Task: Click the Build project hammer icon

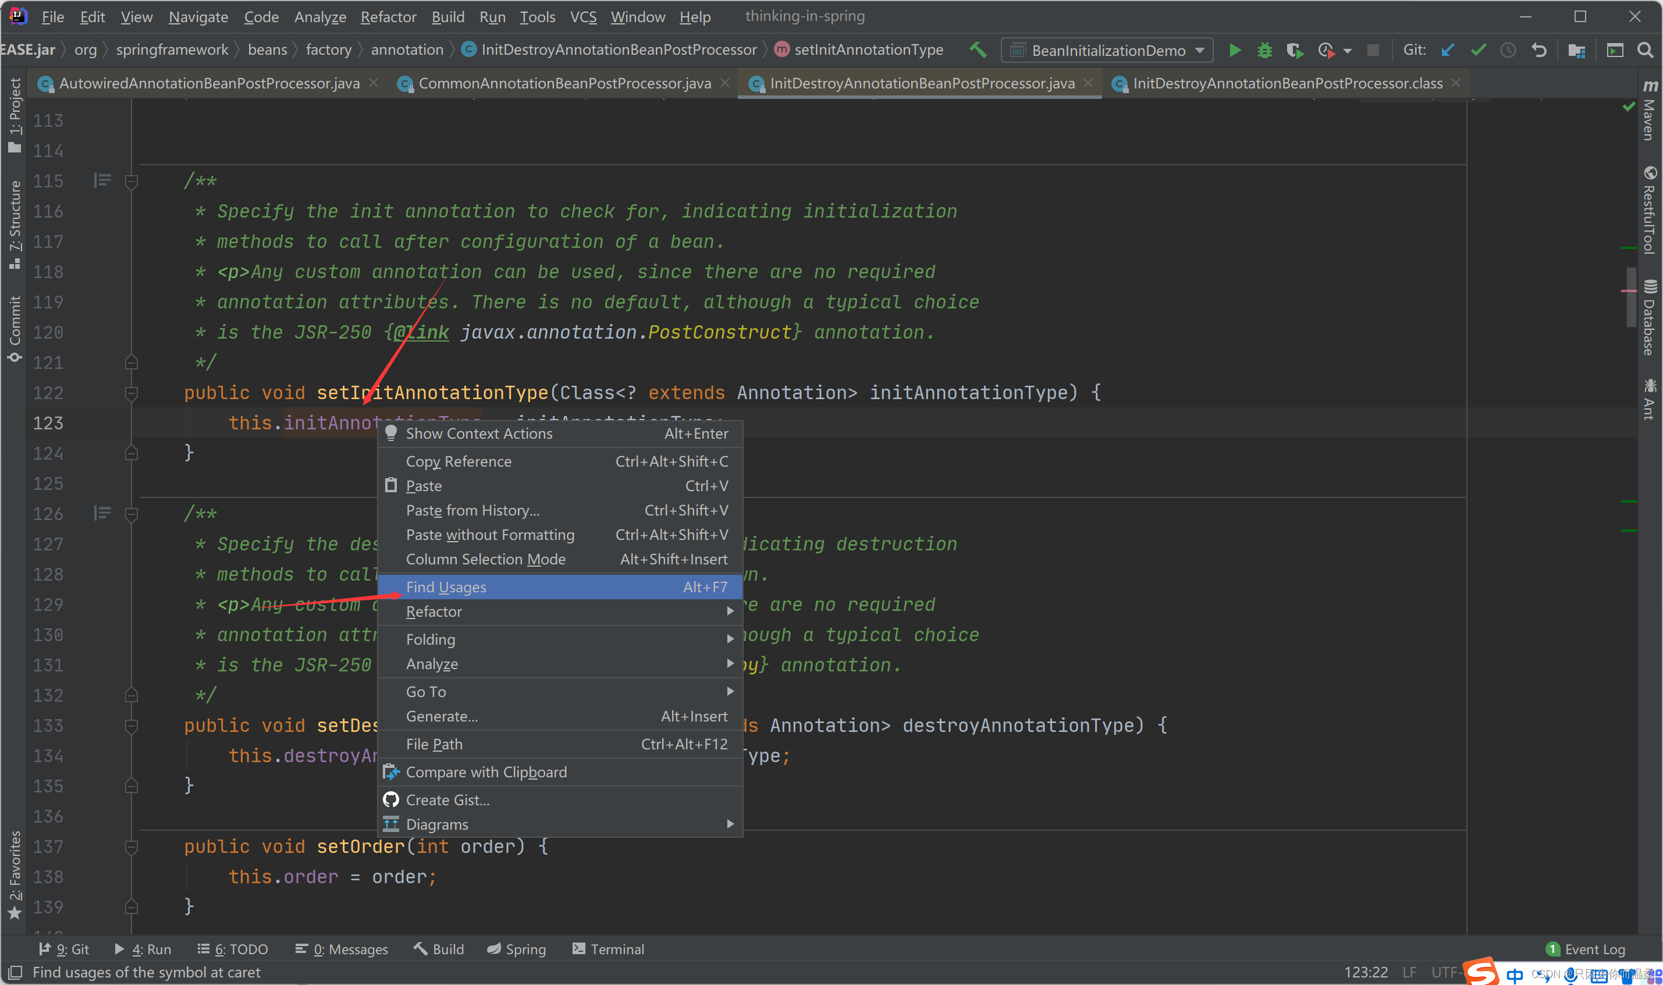Action: [x=978, y=50]
